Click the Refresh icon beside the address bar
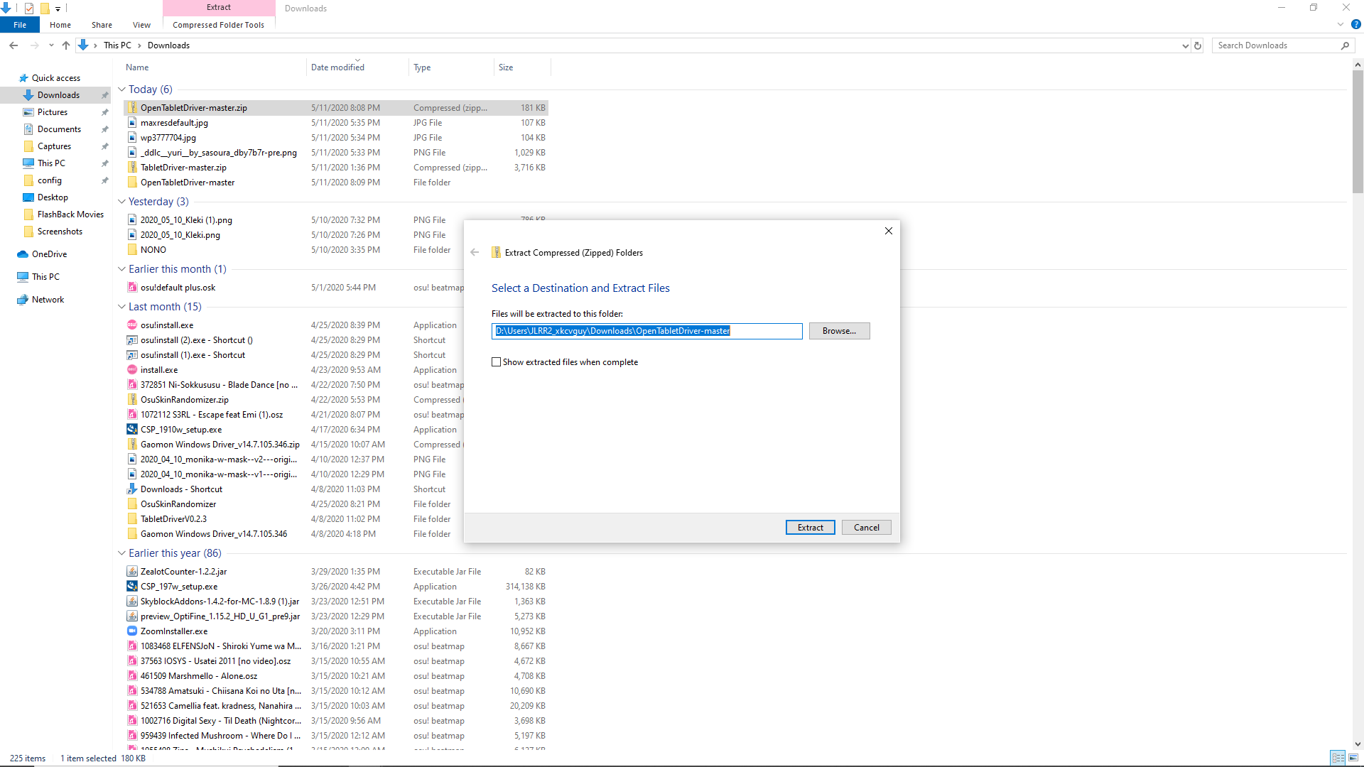The width and height of the screenshot is (1364, 767). point(1198,45)
